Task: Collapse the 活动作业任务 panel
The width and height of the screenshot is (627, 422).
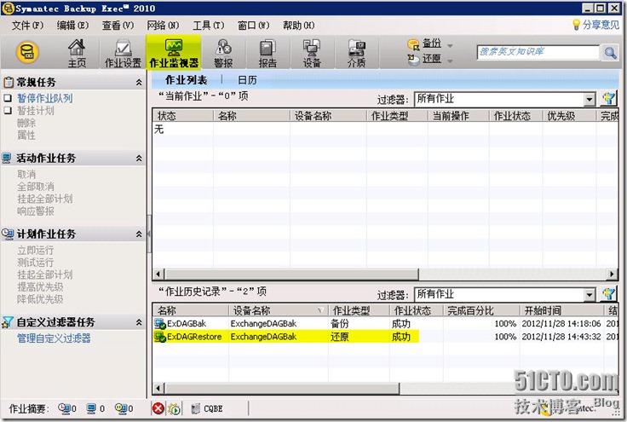Action: point(139,159)
